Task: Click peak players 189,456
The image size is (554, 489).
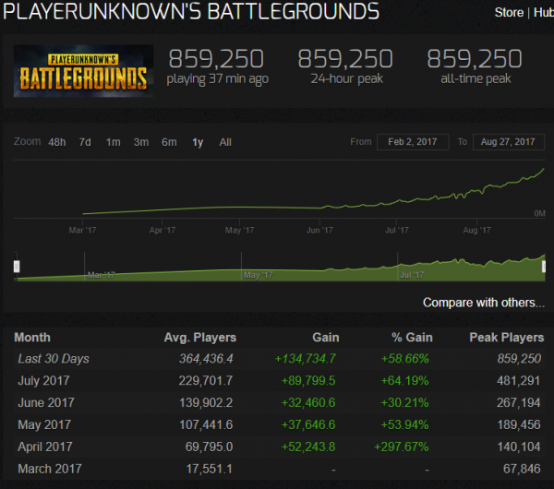Action: (519, 424)
